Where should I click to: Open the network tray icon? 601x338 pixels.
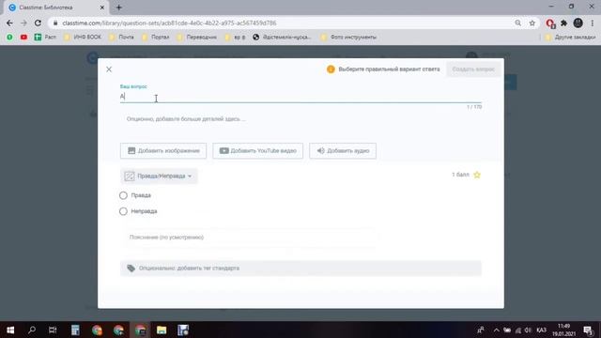pyautogui.click(x=517, y=330)
